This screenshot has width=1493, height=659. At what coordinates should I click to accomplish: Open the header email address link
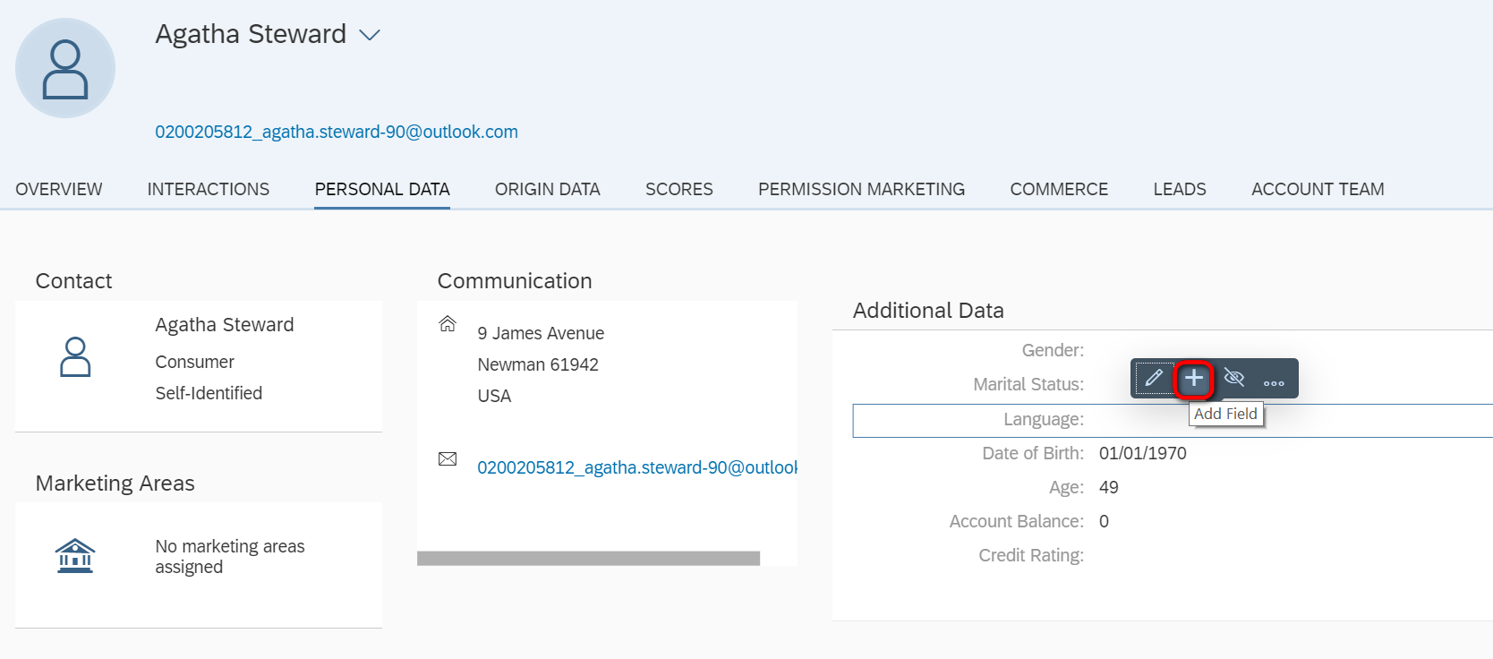coord(337,132)
